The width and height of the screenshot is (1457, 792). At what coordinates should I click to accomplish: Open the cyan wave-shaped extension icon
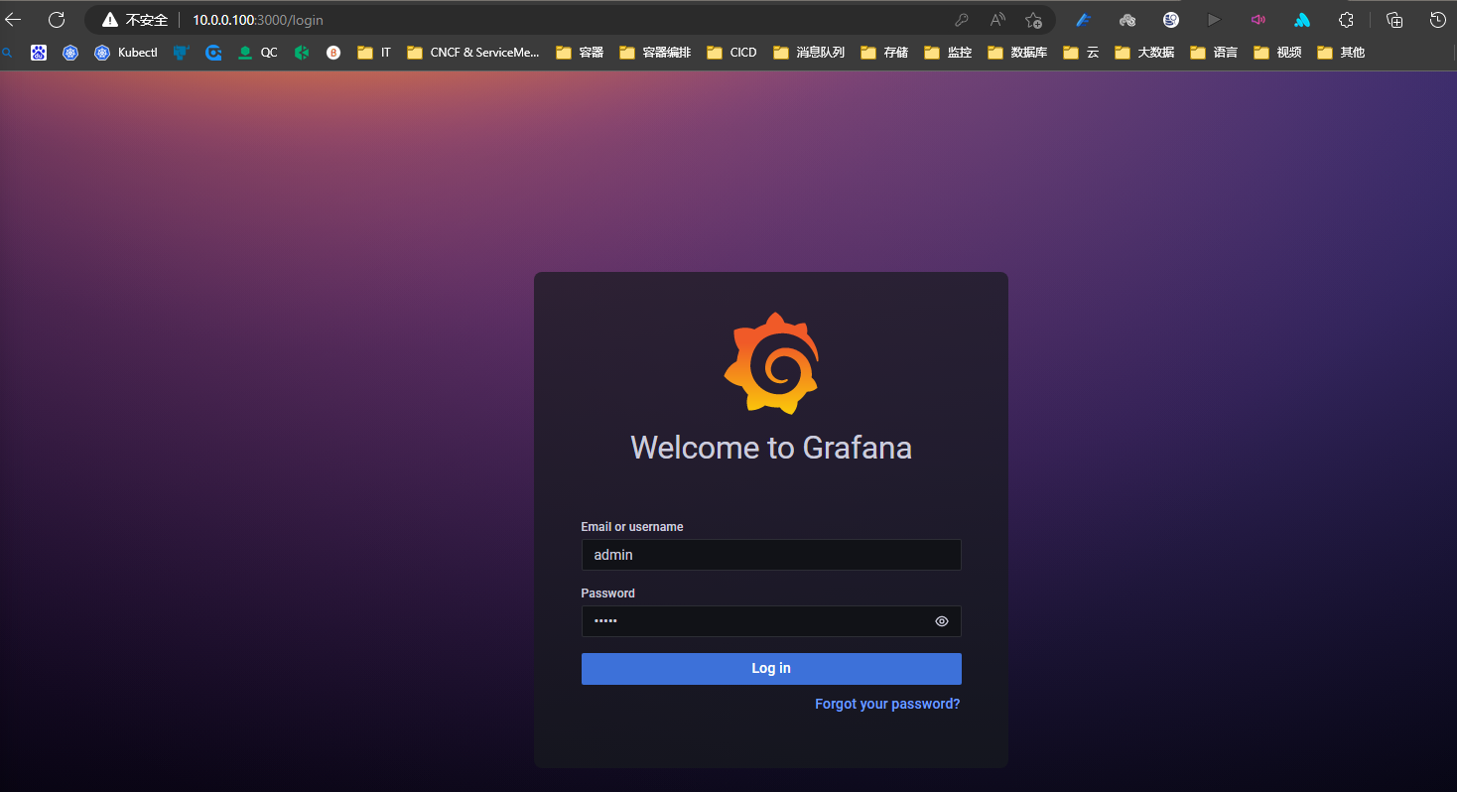[1302, 20]
